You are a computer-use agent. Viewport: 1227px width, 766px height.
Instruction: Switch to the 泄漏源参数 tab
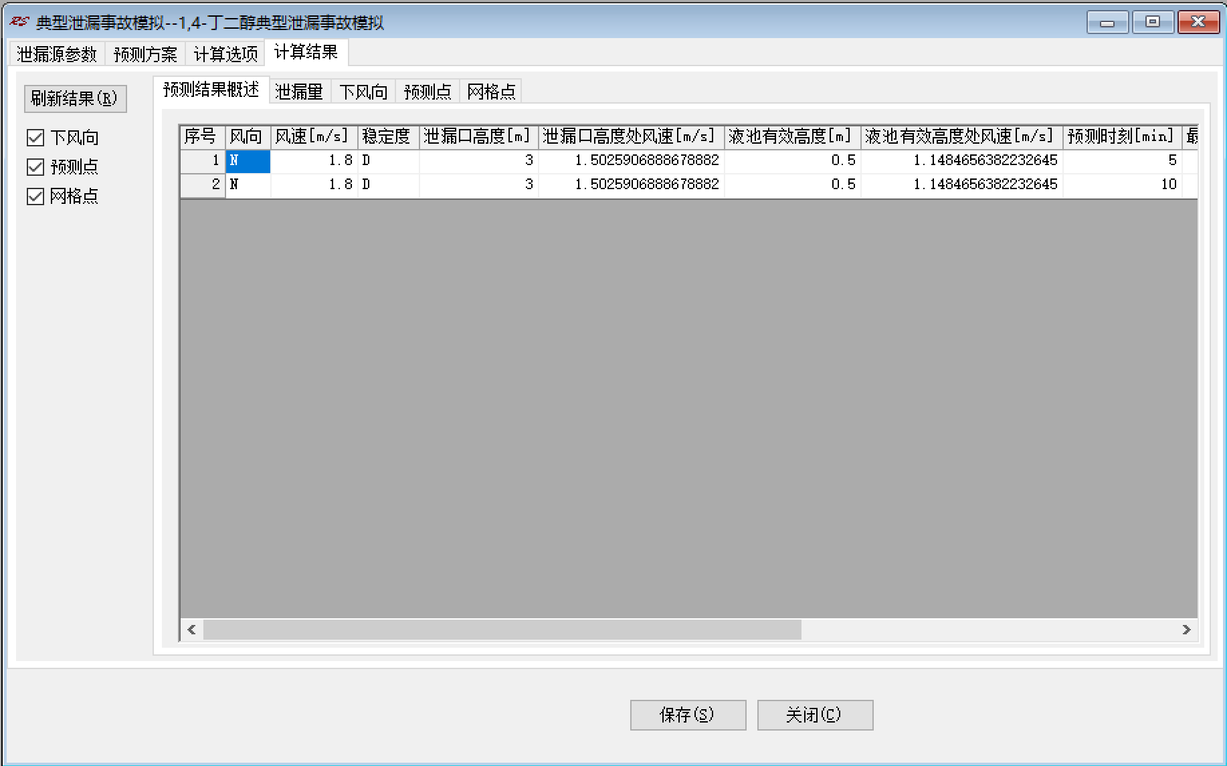(57, 54)
